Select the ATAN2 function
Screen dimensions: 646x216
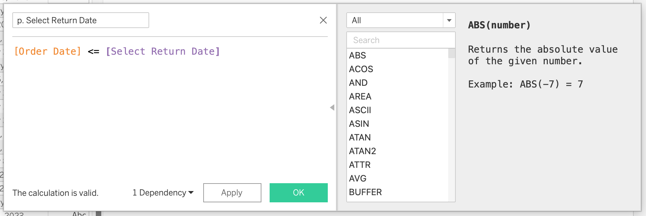[x=362, y=151]
